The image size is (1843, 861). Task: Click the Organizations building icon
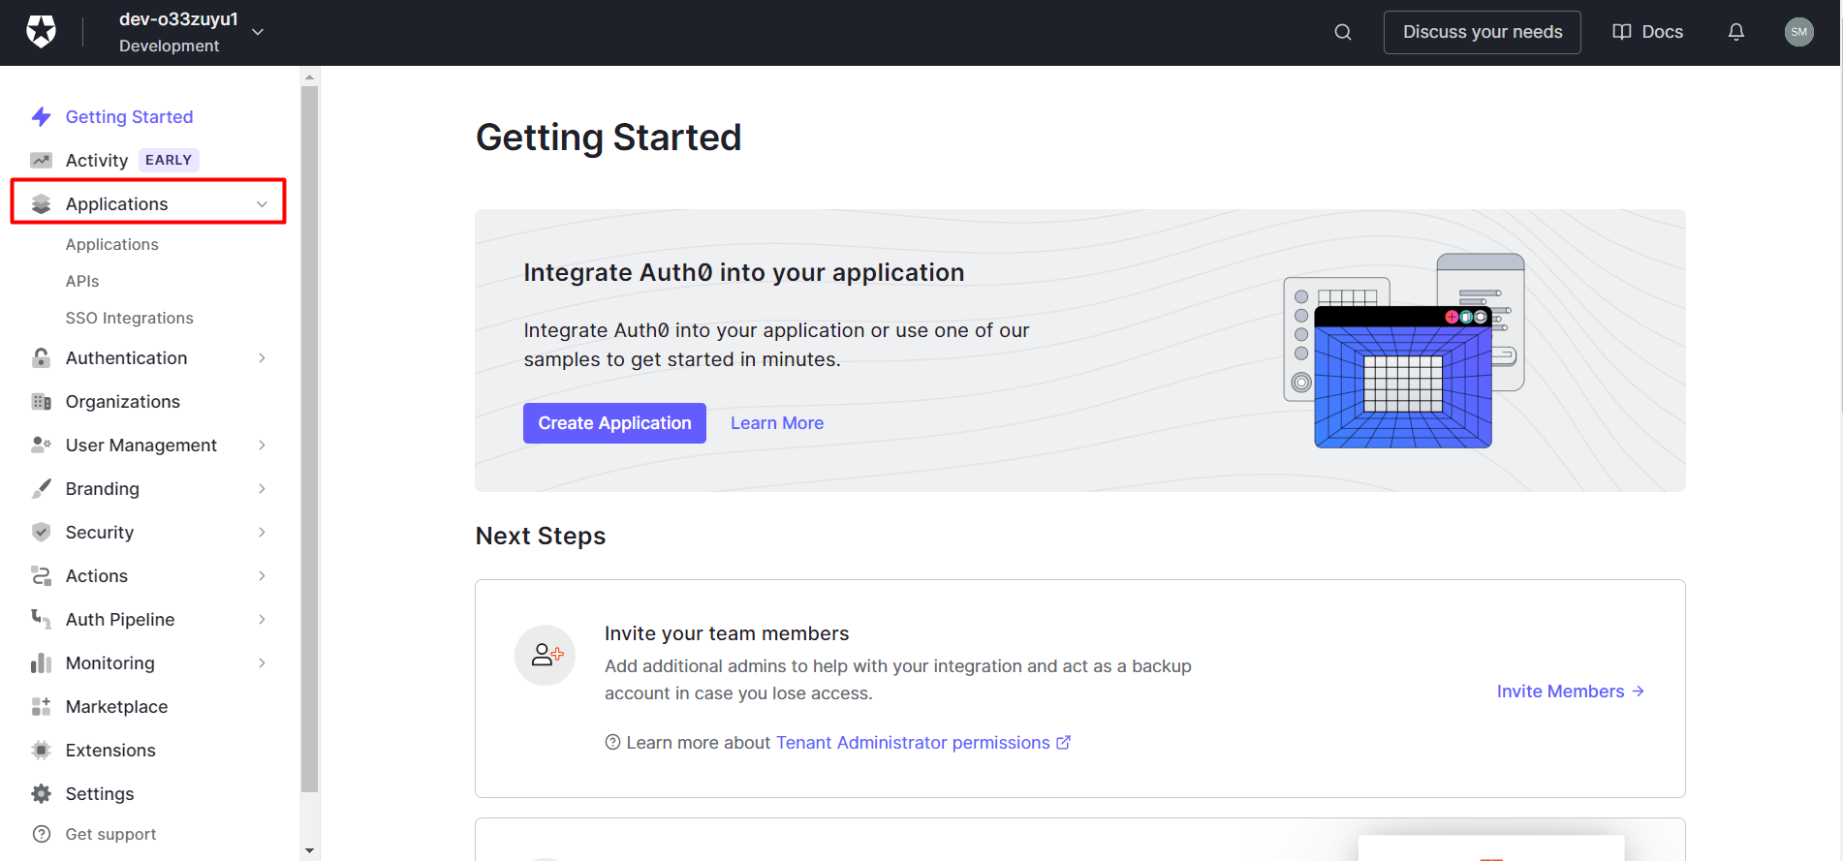click(x=41, y=402)
